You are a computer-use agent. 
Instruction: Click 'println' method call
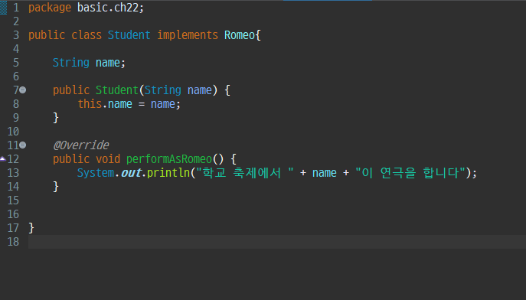pyautogui.click(x=168, y=173)
